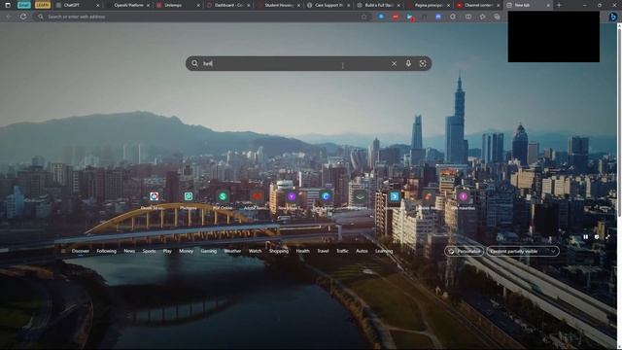The height and width of the screenshot is (350, 622).
Task: Close the ChatGPT tab
Action: [98, 5]
